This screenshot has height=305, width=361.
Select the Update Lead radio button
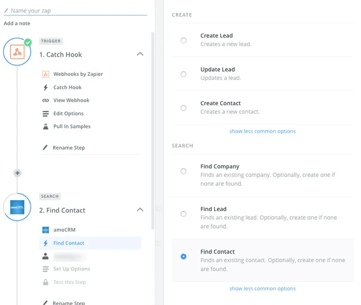[x=184, y=74]
